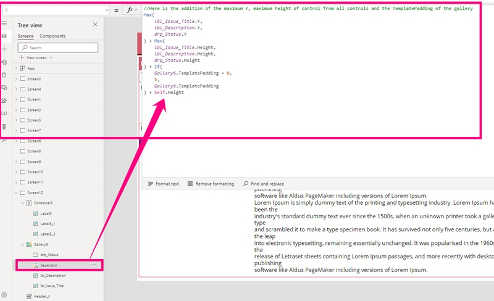Select Screen6 in the tree
Viewport: 494px width, 301px height.
click(x=34, y=141)
